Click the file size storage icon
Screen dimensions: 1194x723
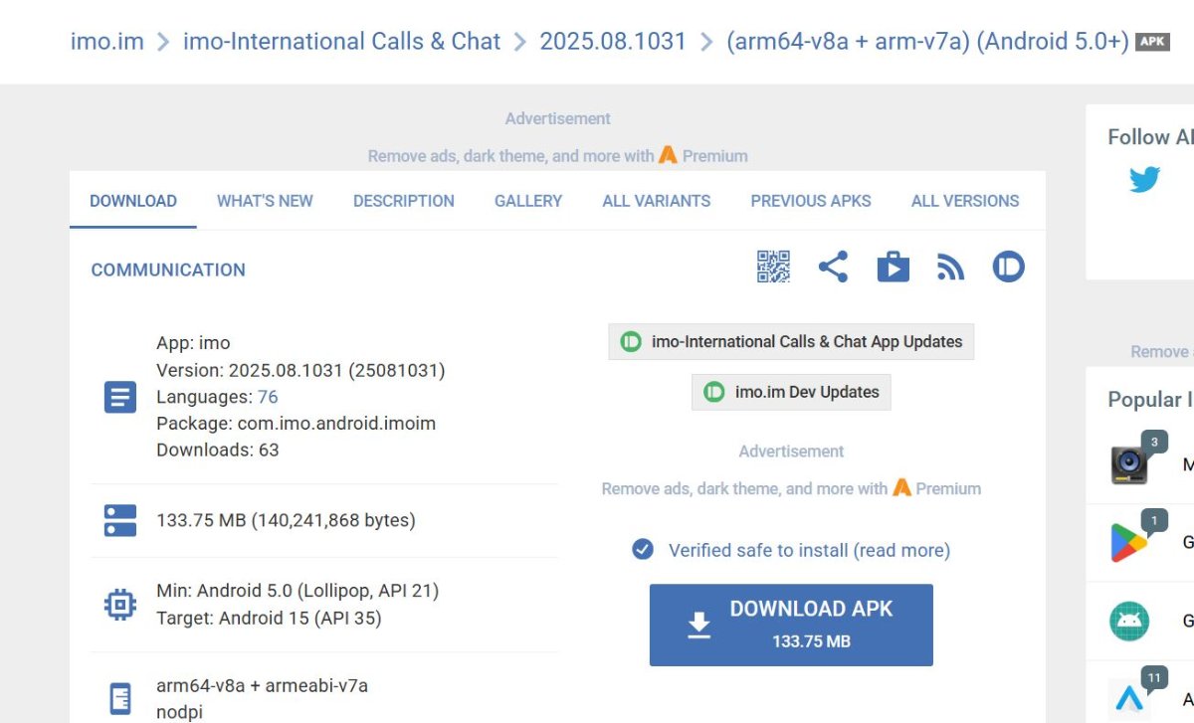tap(120, 520)
